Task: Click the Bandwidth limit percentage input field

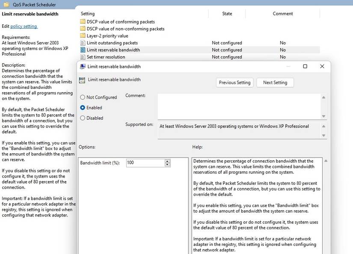Action: (145, 163)
